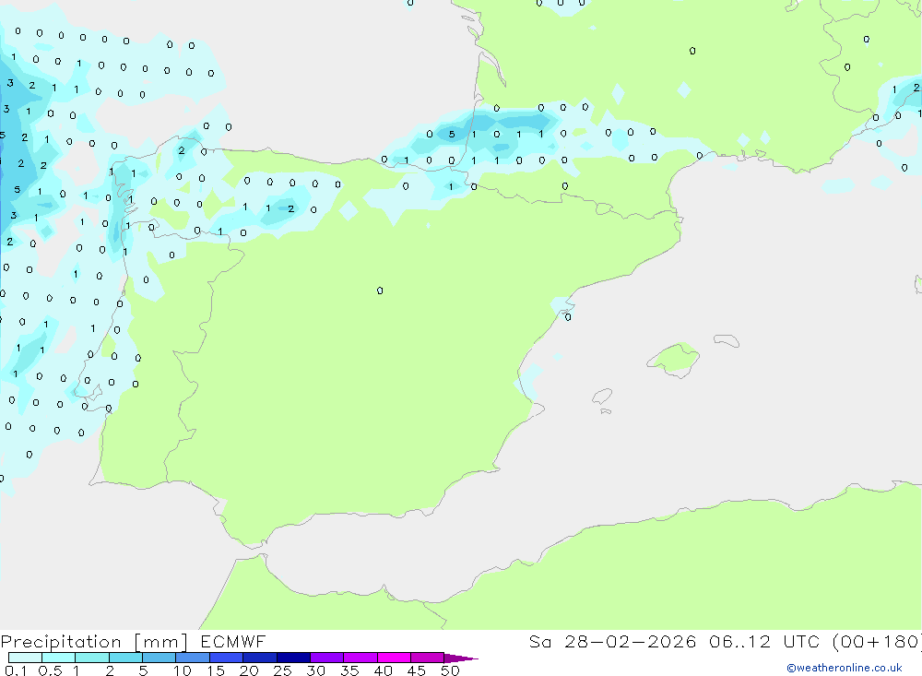Click the 20–25 mm legend color box

259,658
